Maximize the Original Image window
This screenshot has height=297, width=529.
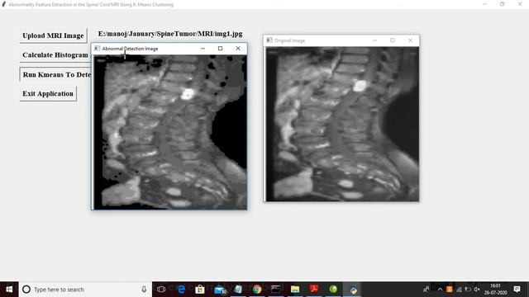393,40
